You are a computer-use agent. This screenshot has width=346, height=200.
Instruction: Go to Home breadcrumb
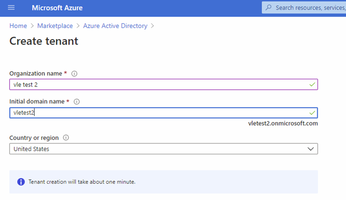[18, 26]
